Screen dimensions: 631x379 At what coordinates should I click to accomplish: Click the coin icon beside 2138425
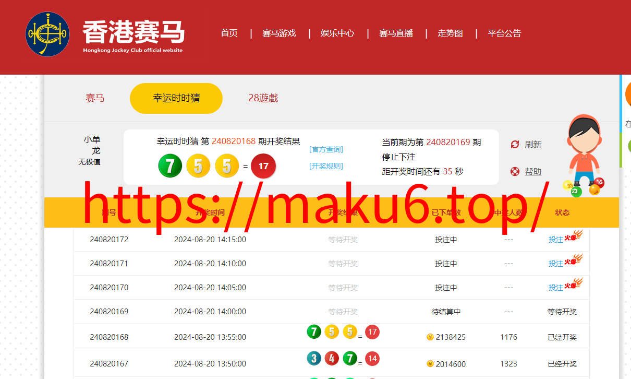click(430, 337)
